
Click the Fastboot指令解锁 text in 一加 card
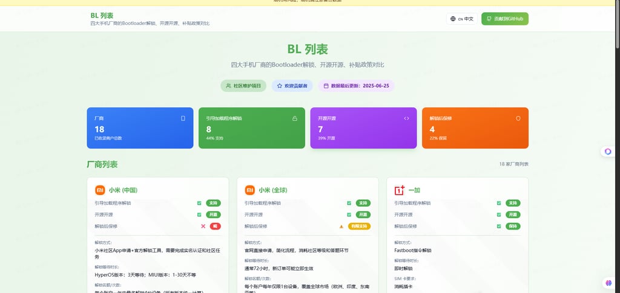pyautogui.click(x=413, y=251)
